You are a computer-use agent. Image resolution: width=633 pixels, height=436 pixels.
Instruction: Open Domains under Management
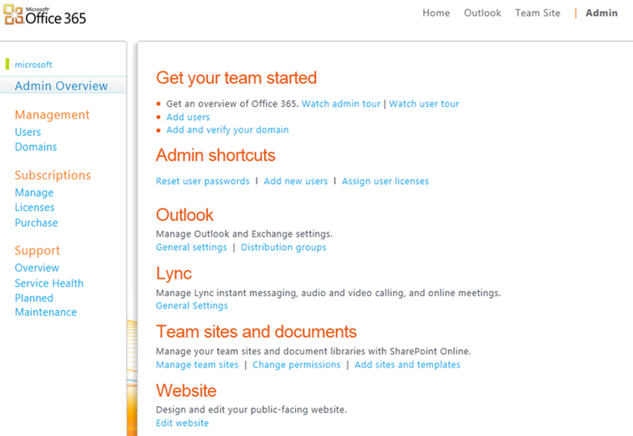coord(36,147)
